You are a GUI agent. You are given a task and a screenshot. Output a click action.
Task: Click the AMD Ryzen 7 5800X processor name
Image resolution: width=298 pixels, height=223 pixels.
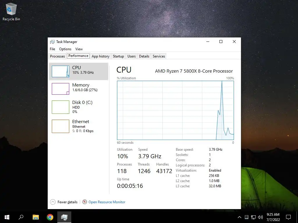tap(194, 71)
